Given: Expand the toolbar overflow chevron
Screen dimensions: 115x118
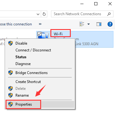Looking at the screenshot, I should [x=40, y=24].
